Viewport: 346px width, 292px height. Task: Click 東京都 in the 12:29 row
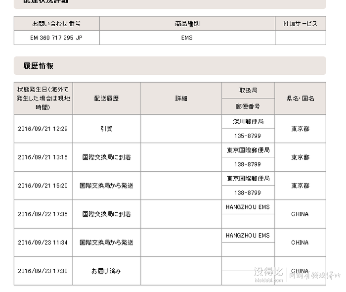point(301,129)
